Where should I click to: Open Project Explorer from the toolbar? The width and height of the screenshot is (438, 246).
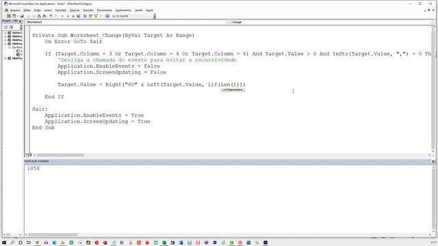coord(85,16)
